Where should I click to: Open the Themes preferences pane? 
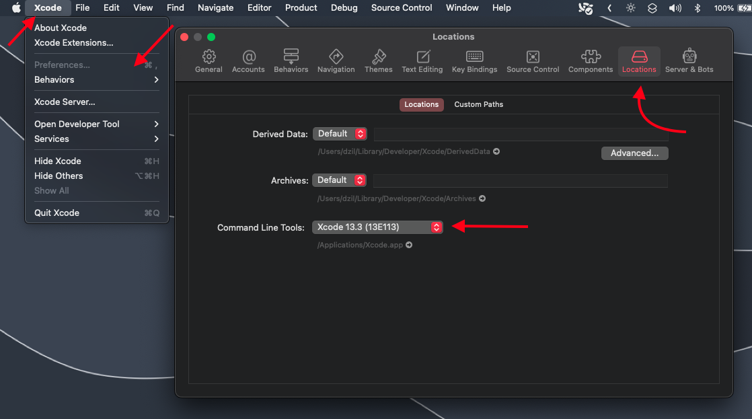[378, 61]
